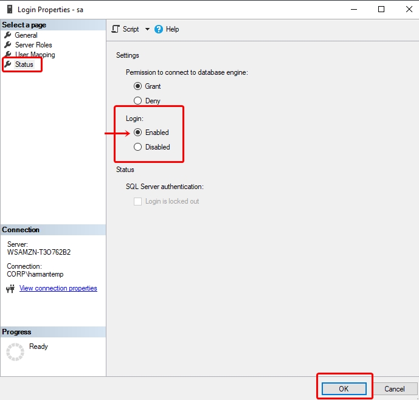Choose the Disabled login option
This screenshot has width=419, height=400.
(x=137, y=147)
